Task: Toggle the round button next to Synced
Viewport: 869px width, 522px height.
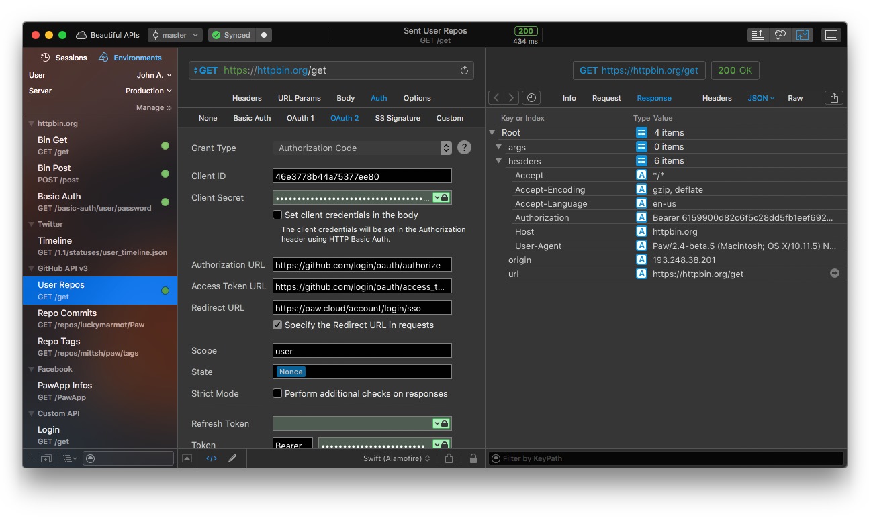Action: (x=264, y=35)
